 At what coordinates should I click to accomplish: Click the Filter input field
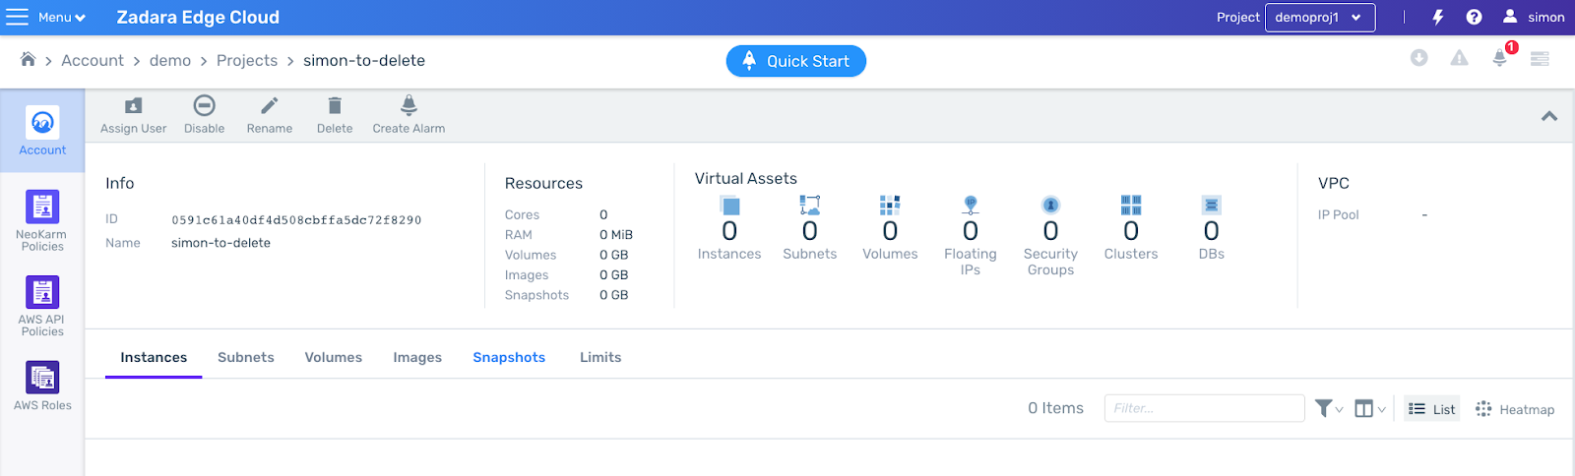coord(1204,408)
